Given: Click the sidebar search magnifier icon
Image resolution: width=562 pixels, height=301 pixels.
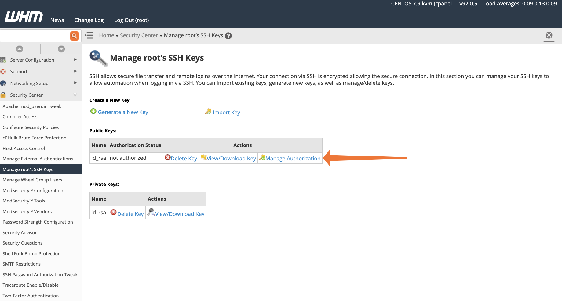Looking at the screenshot, I should 74,36.
